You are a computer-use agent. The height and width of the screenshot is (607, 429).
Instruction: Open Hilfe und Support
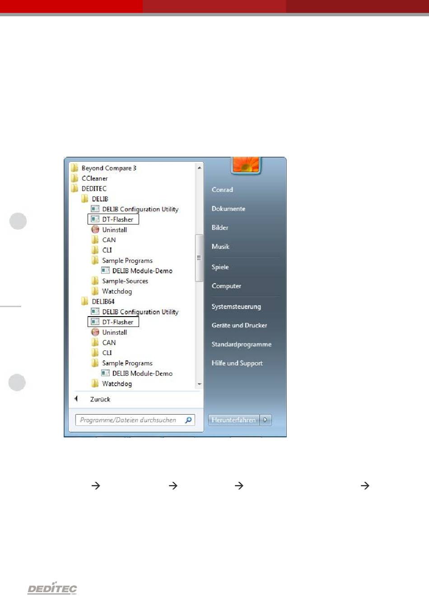(x=237, y=363)
